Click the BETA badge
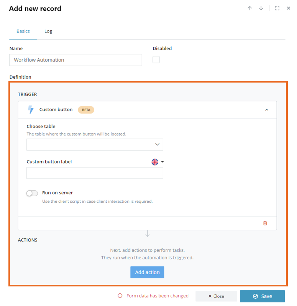 (x=86, y=110)
